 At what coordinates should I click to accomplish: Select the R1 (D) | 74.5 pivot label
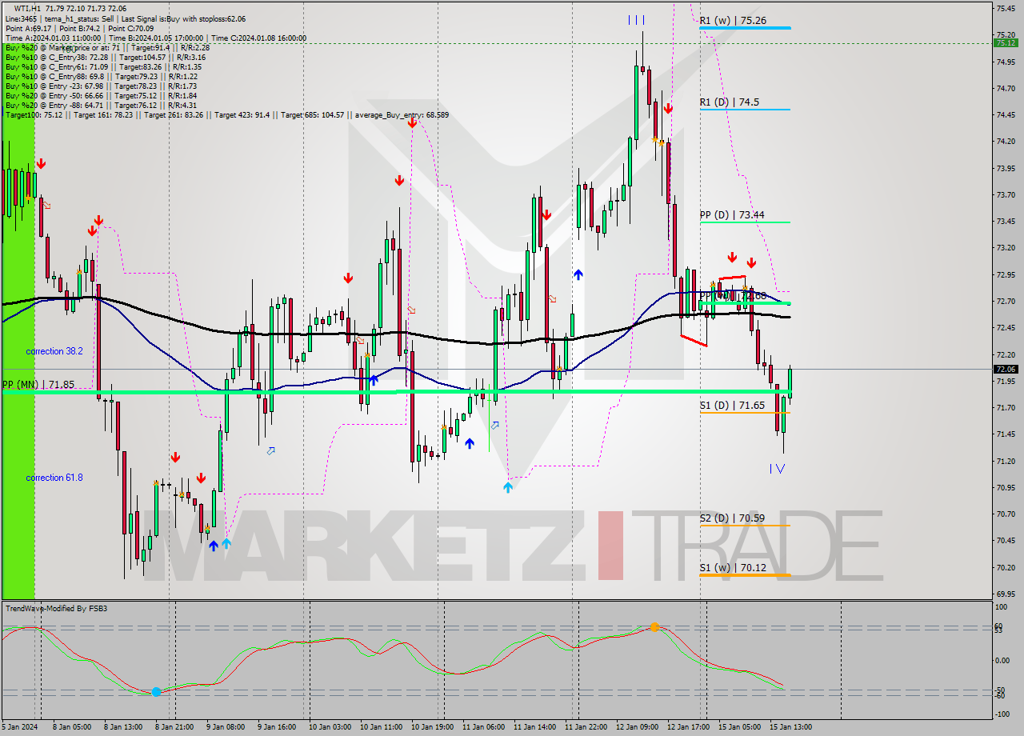pyautogui.click(x=730, y=102)
